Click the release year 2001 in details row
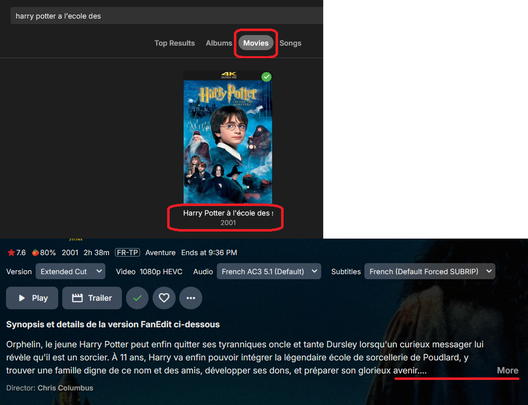528x405 pixels. coord(70,253)
